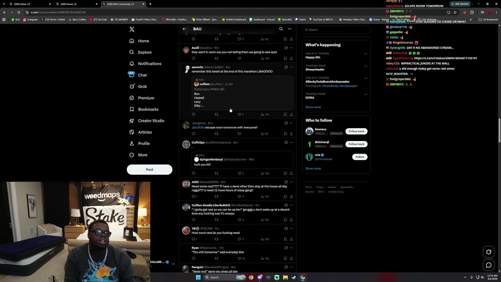Open Steam from the taskbar
This screenshot has width=501, height=282.
pos(294,277)
